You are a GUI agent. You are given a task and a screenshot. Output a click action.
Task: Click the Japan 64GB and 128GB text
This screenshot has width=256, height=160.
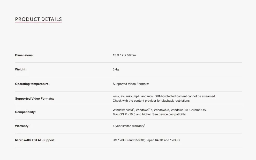coord(163,140)
